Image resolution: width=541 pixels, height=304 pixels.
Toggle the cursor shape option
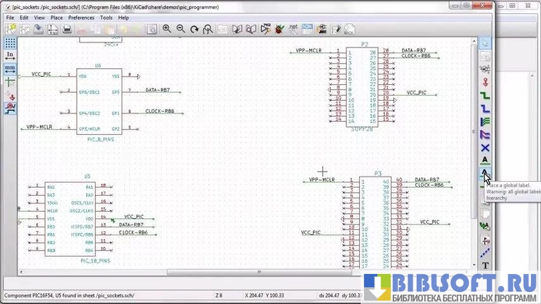[x=10, y=82]
